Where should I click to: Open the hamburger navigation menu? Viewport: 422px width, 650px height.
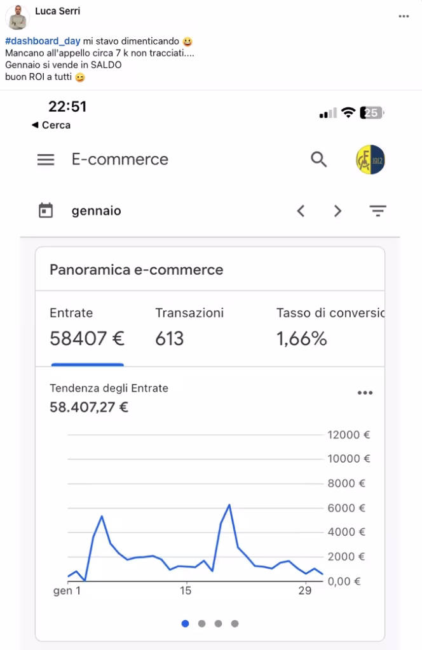tap(46, 159)
